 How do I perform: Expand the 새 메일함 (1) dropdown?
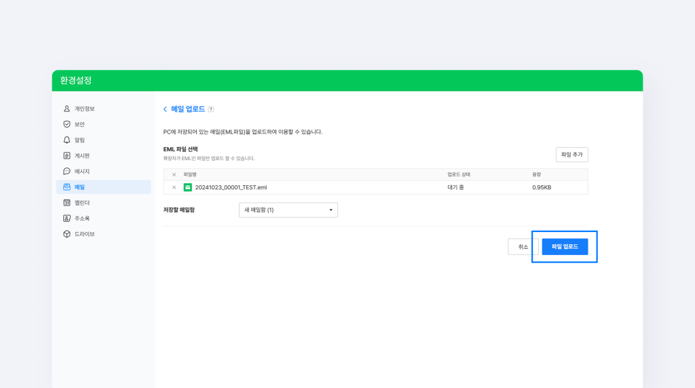tap(288, 210)
